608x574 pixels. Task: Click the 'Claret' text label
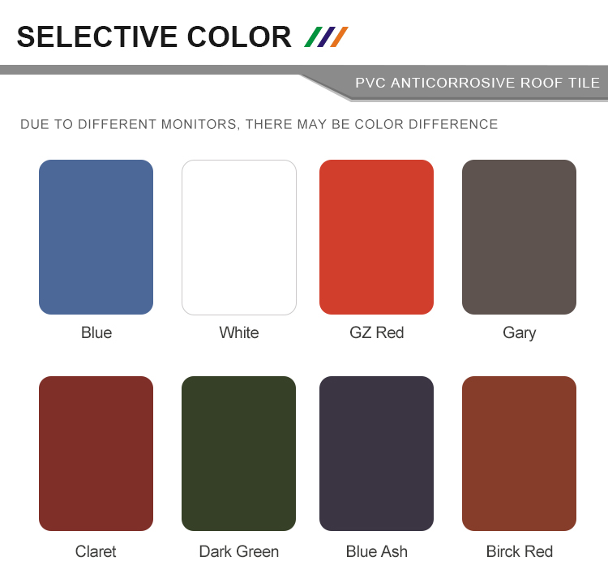point(96,551)
